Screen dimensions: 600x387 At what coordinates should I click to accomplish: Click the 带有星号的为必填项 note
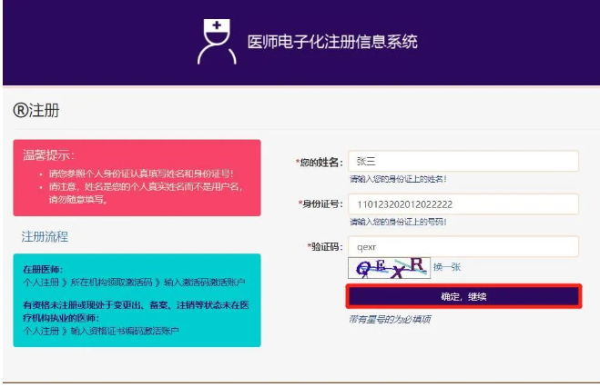coord(390,320)
